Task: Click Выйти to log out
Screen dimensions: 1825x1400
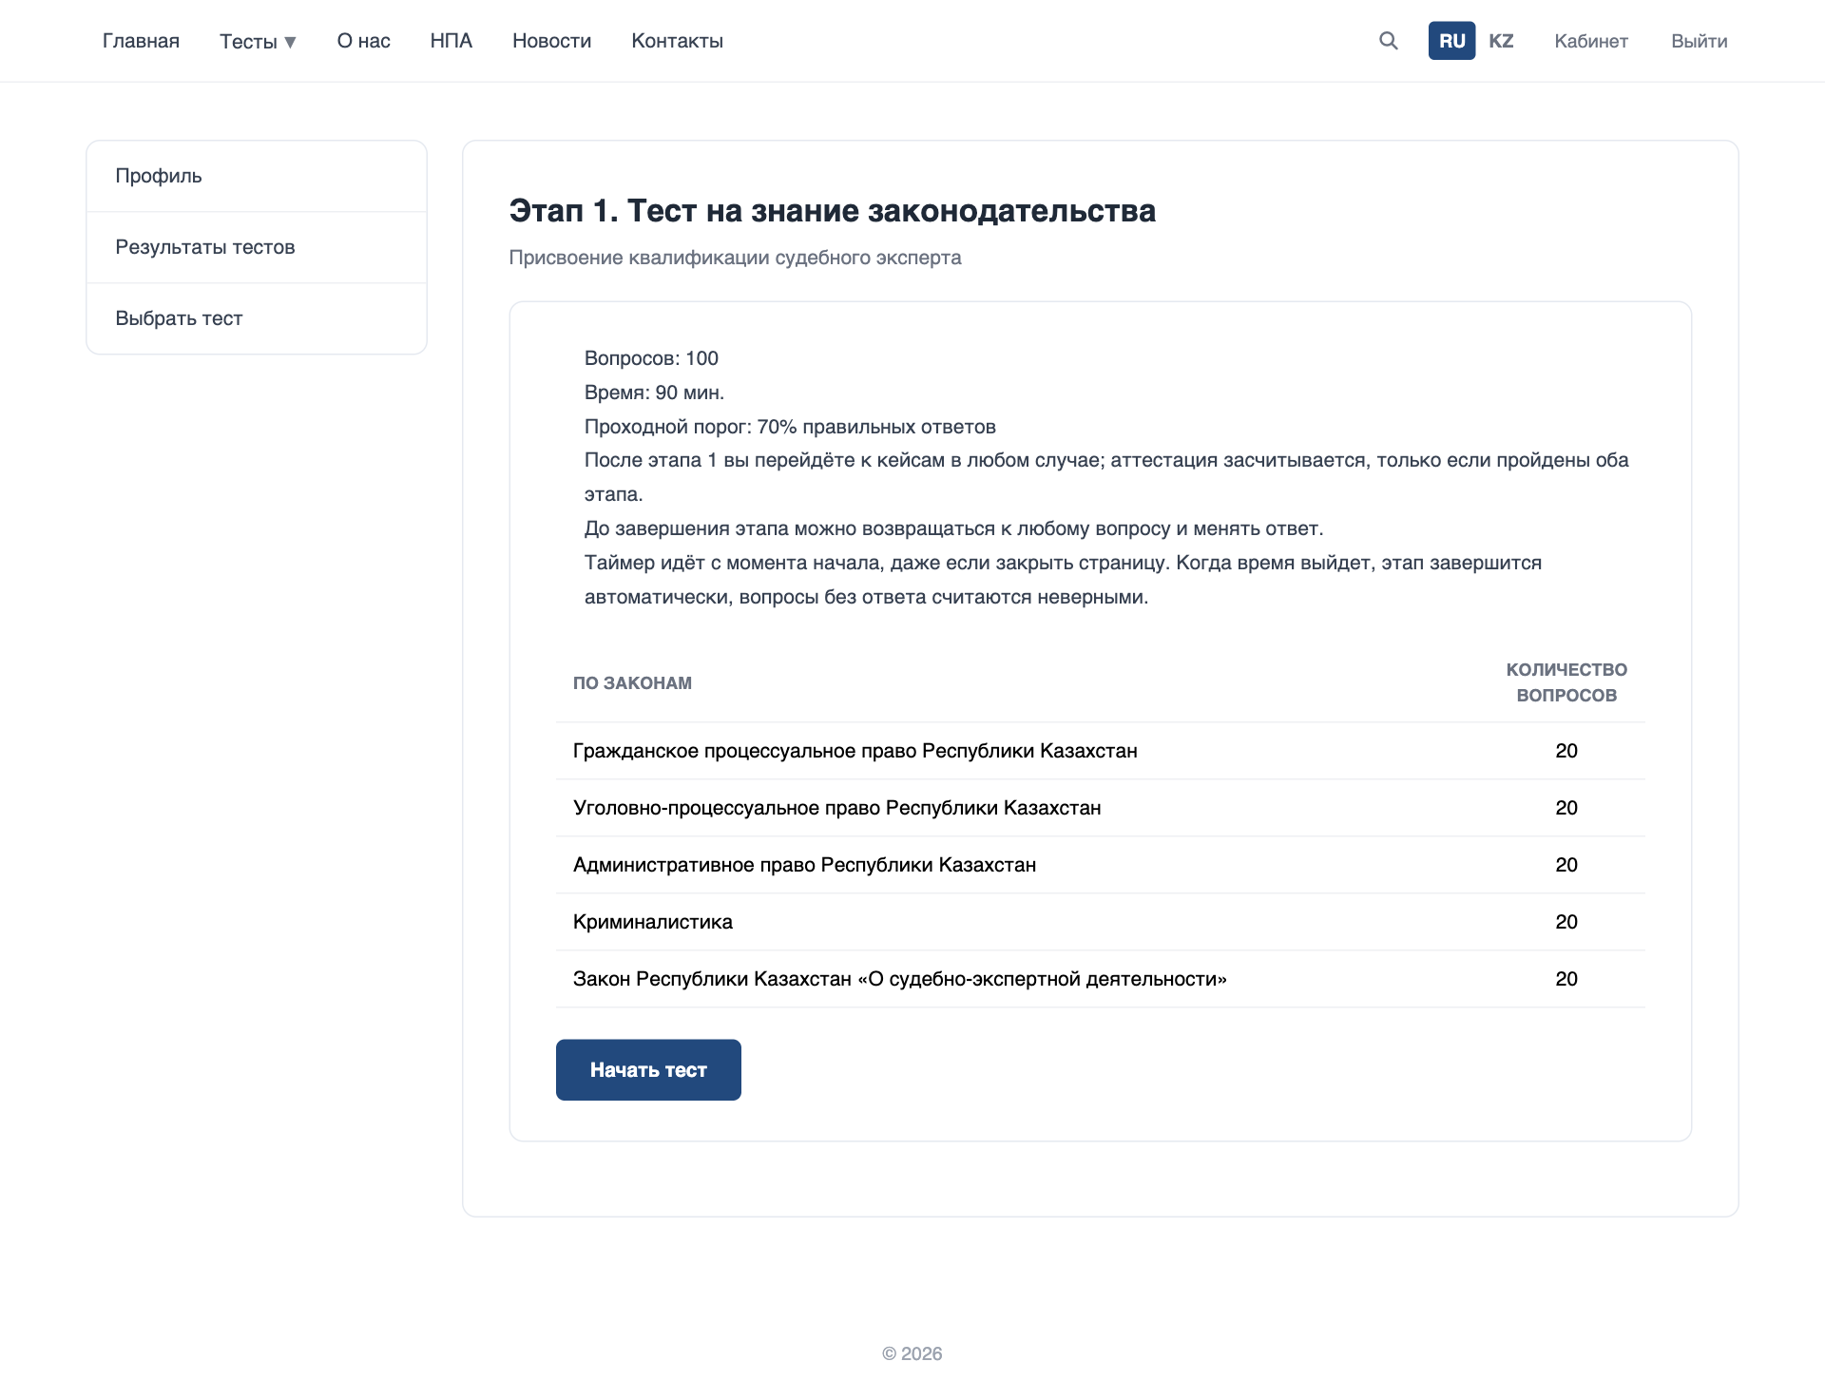Action: (1700, 41)
